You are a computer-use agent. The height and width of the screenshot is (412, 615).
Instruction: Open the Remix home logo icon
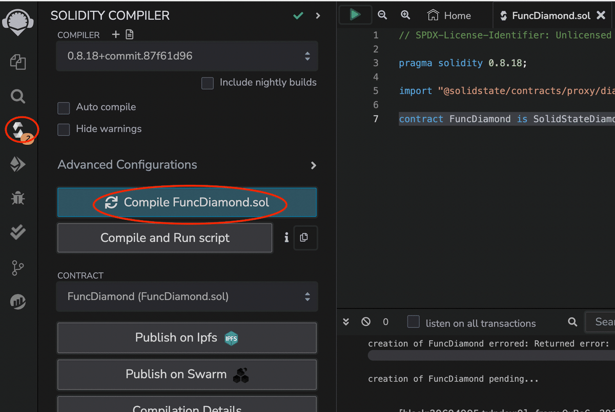(x=18, y=22)
